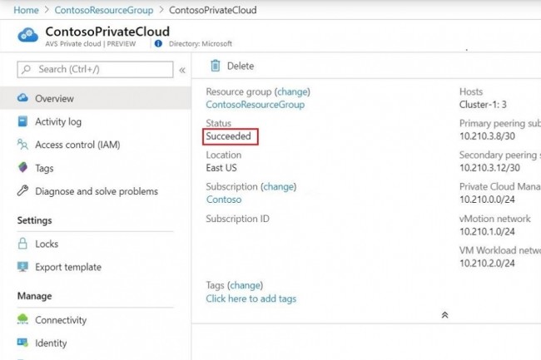Click the Tags label icon
Viewport: 541px width, 360px height.
coord(22,167)
